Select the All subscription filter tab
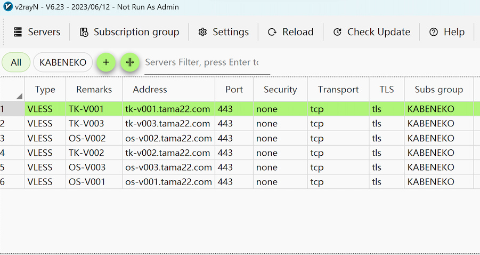The image size is (480, 255). [16, 62]
